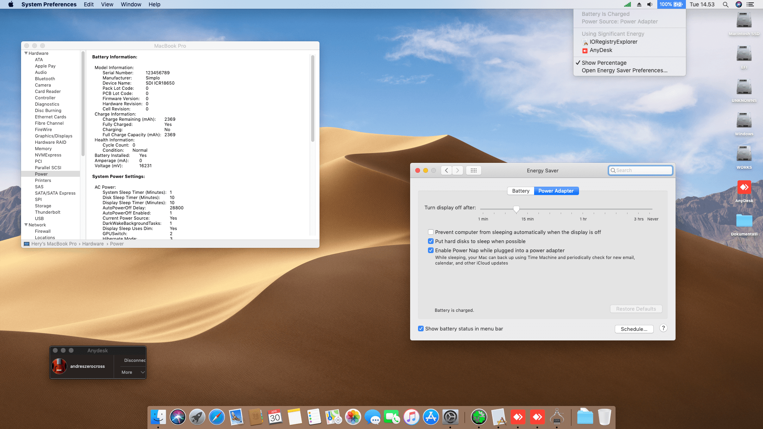
Task: Click Energy Saver help question button
Action: click(663, 328)
